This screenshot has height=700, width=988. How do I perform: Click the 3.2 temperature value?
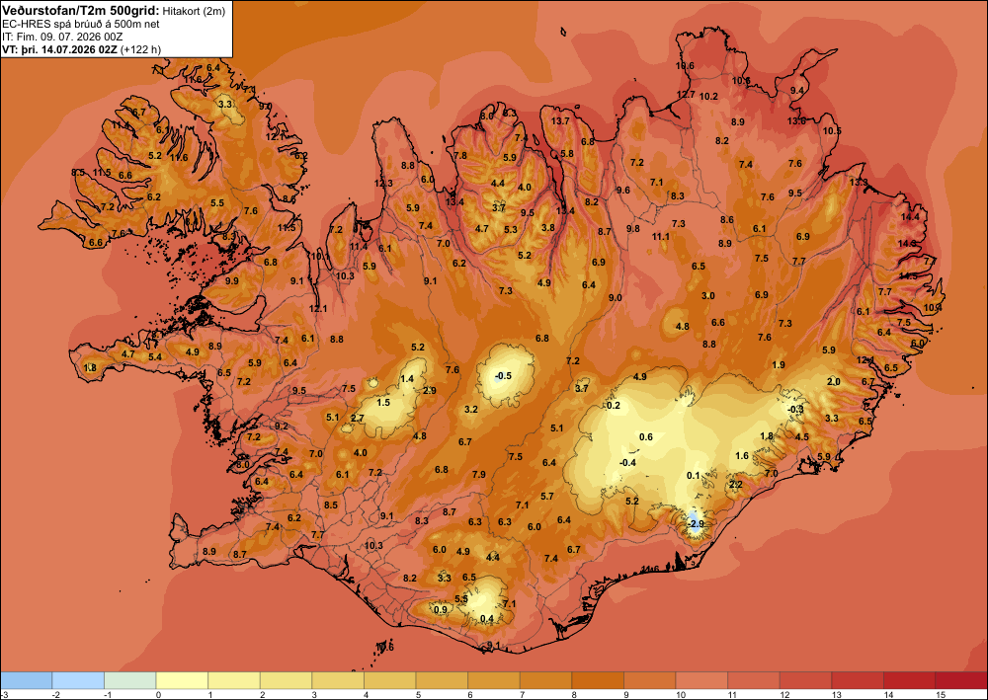(x=470, y=409)
